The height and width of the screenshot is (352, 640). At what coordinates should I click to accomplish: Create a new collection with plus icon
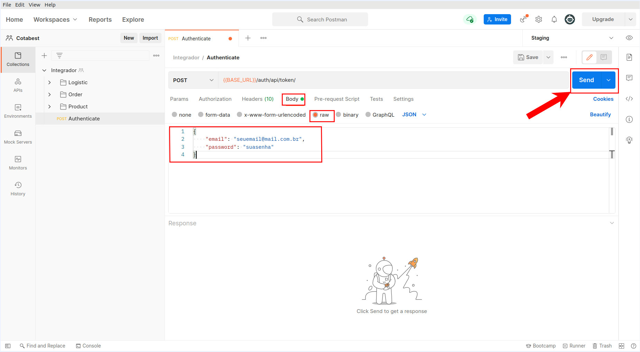tap(44, 56)
